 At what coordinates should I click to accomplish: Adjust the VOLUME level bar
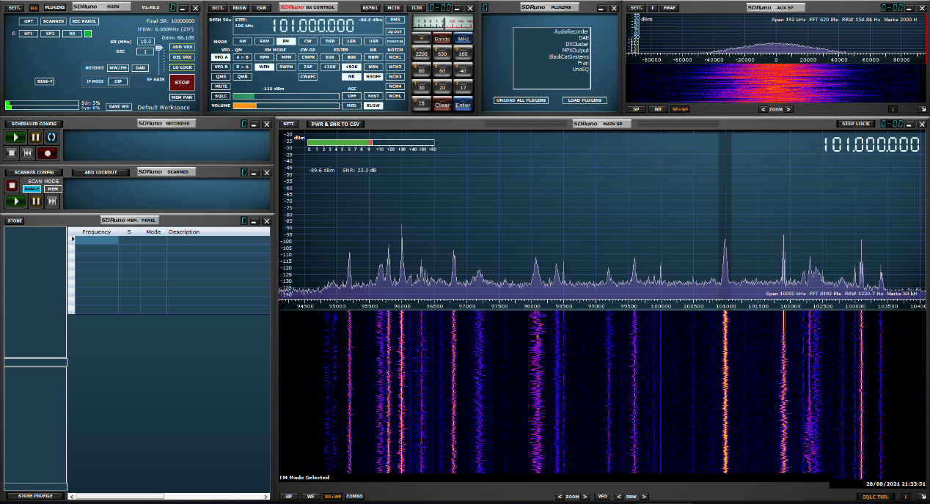click(286, 105)
